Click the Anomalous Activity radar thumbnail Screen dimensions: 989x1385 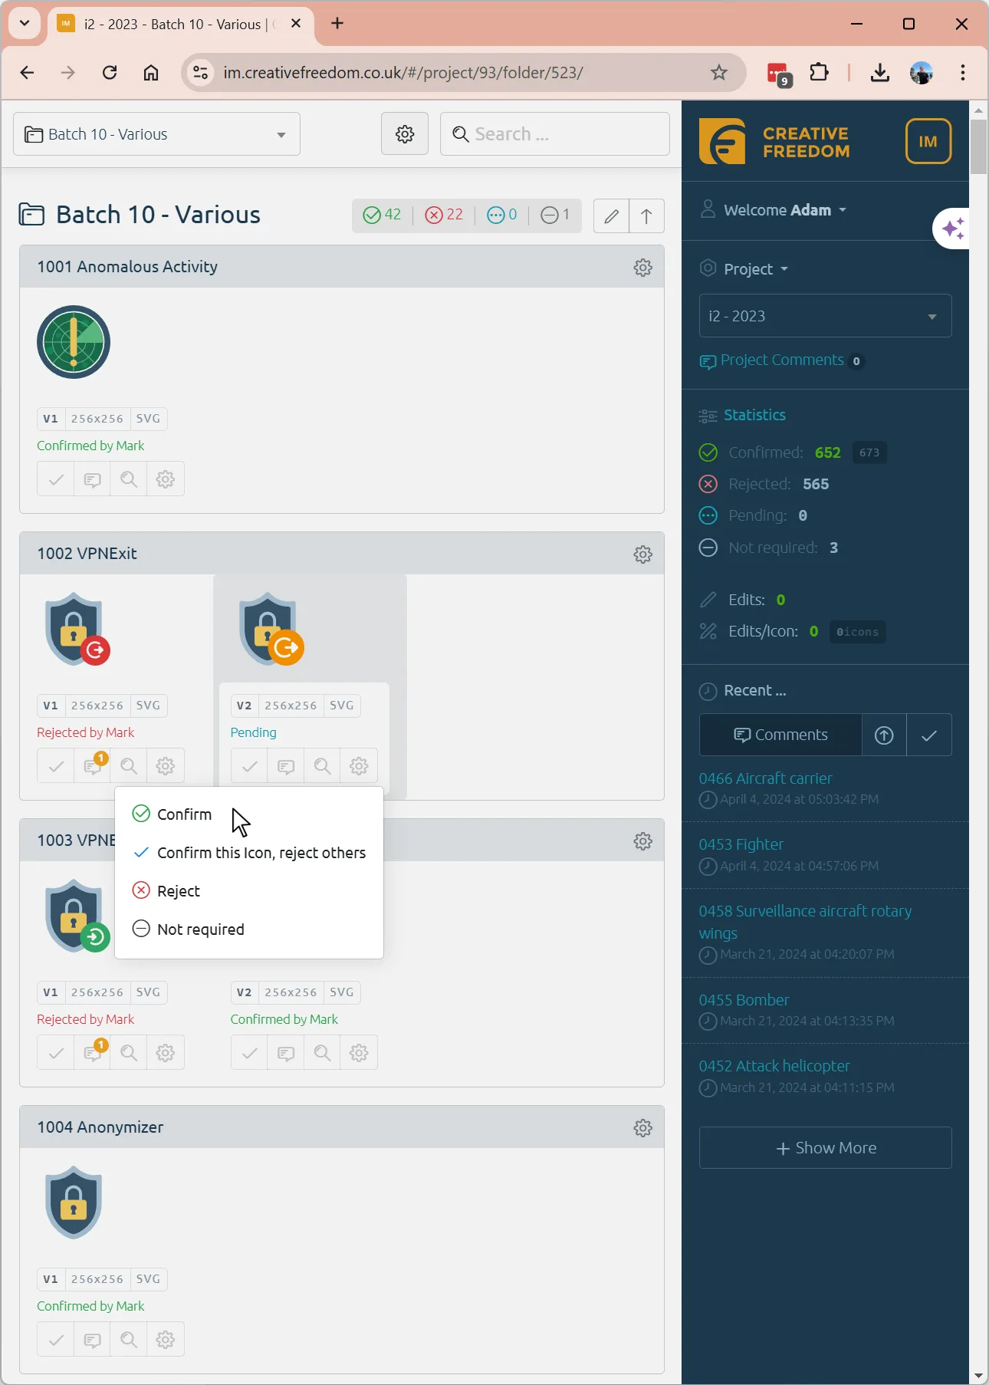tap(74, 342)
